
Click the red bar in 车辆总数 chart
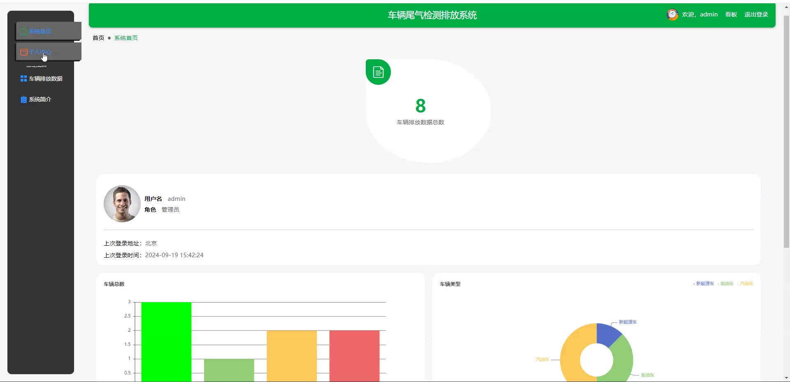[355, 356]
